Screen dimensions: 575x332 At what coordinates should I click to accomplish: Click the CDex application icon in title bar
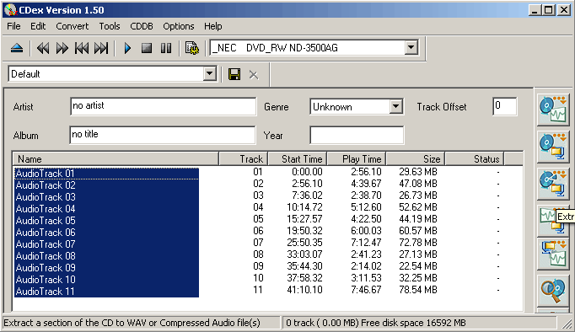[x=10, y=10]
